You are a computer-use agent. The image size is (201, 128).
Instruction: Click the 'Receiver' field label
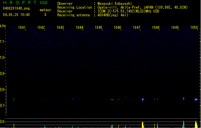[65, 11]
